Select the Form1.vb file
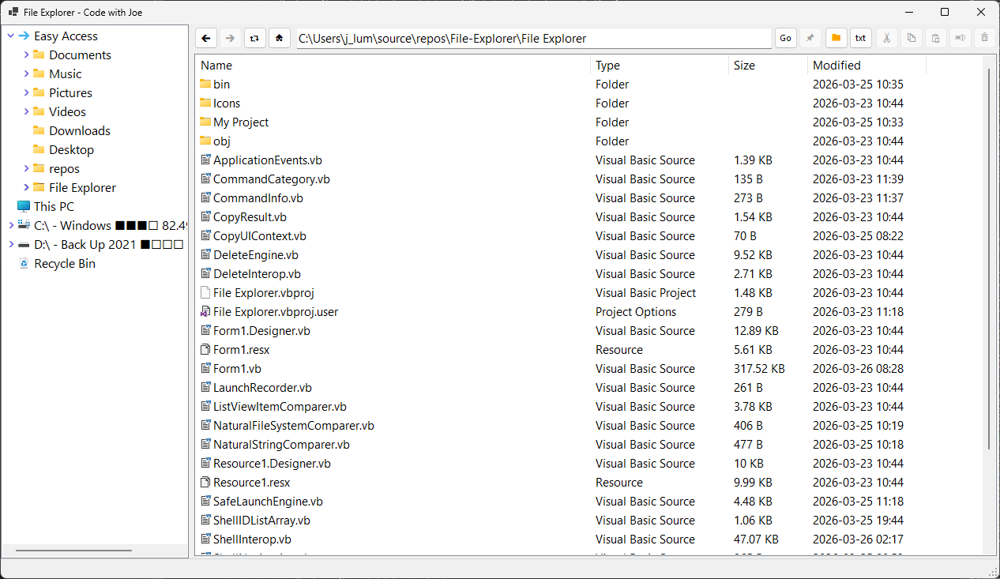The height and width of the screenshot is (579, 1000). pyautogui.click(x=237, y=368)
